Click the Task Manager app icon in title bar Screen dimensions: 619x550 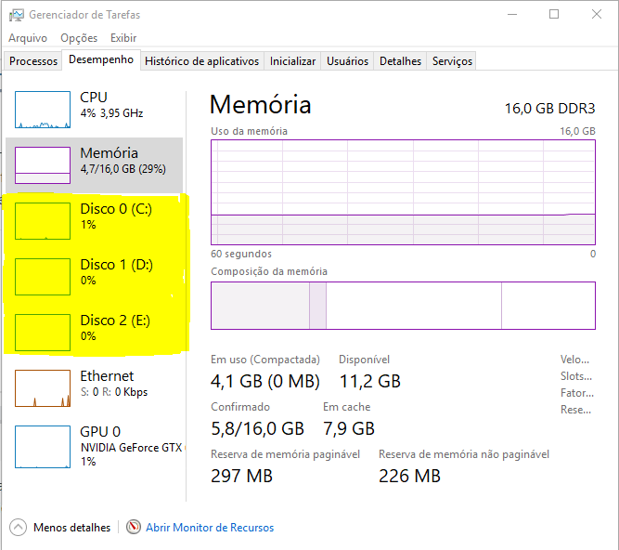(x=16, y=15)
